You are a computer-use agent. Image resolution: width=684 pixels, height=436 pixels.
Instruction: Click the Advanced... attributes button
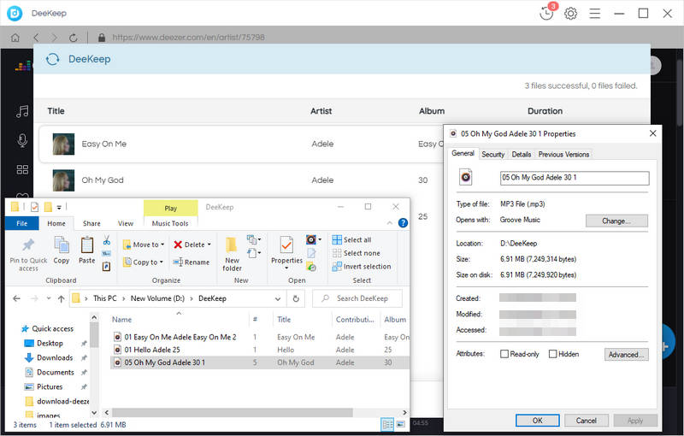pyautogui.click(x=626, y=355)
